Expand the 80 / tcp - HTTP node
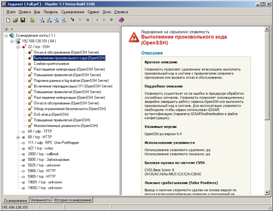The width and height of the screenshot is (273, 211). tap(18, 137)
